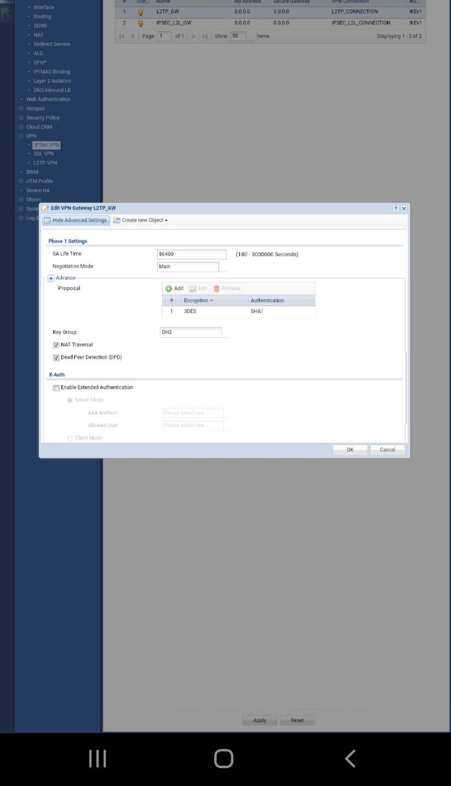Collapse the VPN tree node
Image resolution: width=451 pixels, height=786 pixels.
(x=21, y=136)
